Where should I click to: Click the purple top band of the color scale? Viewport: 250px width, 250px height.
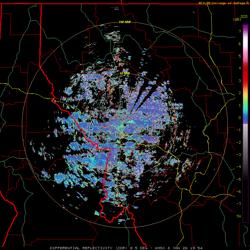pos(245,27)
